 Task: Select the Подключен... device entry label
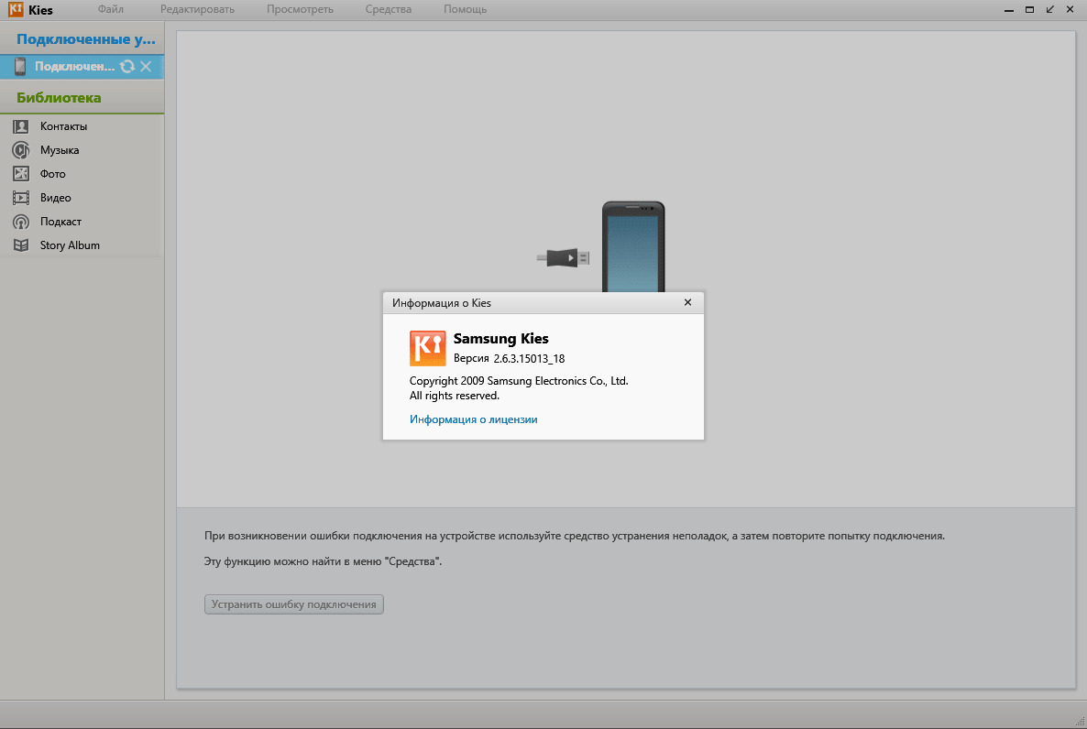[x=75, y=67]
